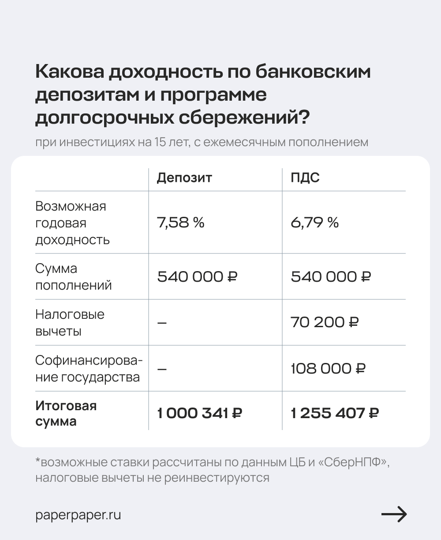Click the Налоговые вычеты row label
This screenshot has height=540, width=441.
pos(70,323)
